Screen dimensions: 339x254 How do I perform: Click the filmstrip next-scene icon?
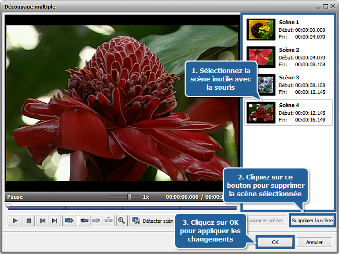pyautogui.click(x=68, y=221)
